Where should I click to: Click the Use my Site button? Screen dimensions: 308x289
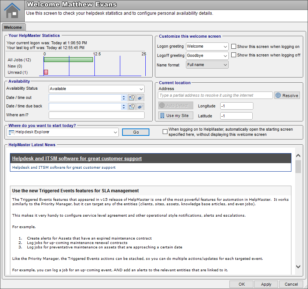pyautogui.click(x=176, y=116)
